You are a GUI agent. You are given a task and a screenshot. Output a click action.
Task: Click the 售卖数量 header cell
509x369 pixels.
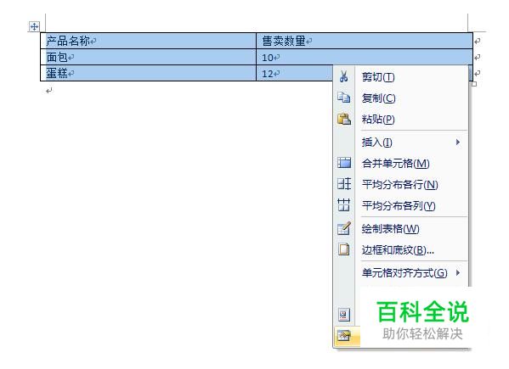coord(365,41)
